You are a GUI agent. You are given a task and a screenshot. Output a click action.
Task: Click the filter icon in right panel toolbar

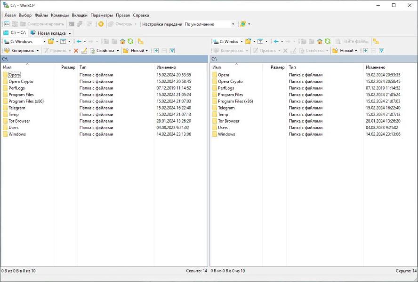[260, 41]
